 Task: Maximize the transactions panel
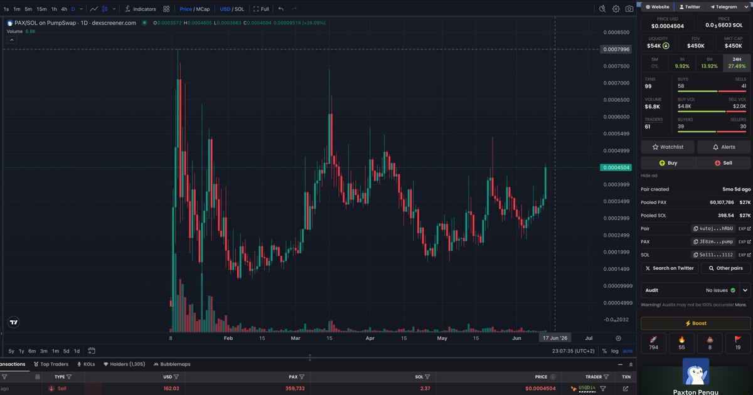pos(630,364)
